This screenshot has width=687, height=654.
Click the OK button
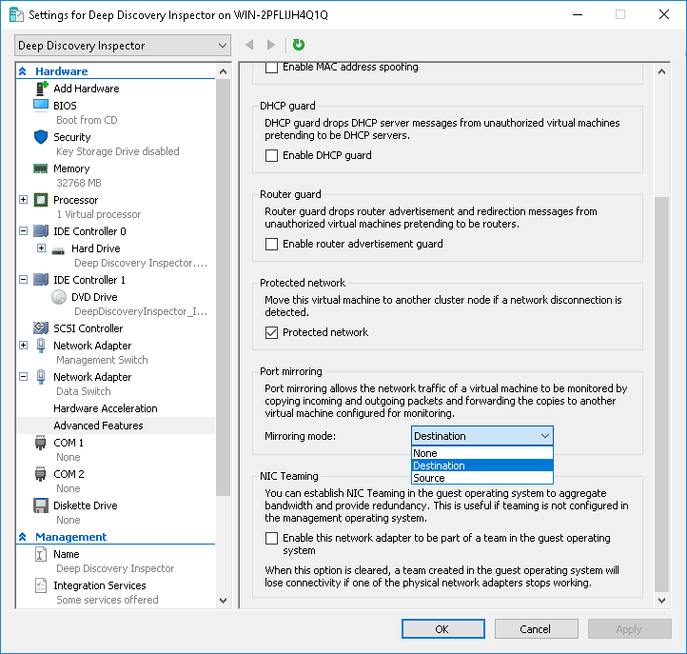point(442,629)
